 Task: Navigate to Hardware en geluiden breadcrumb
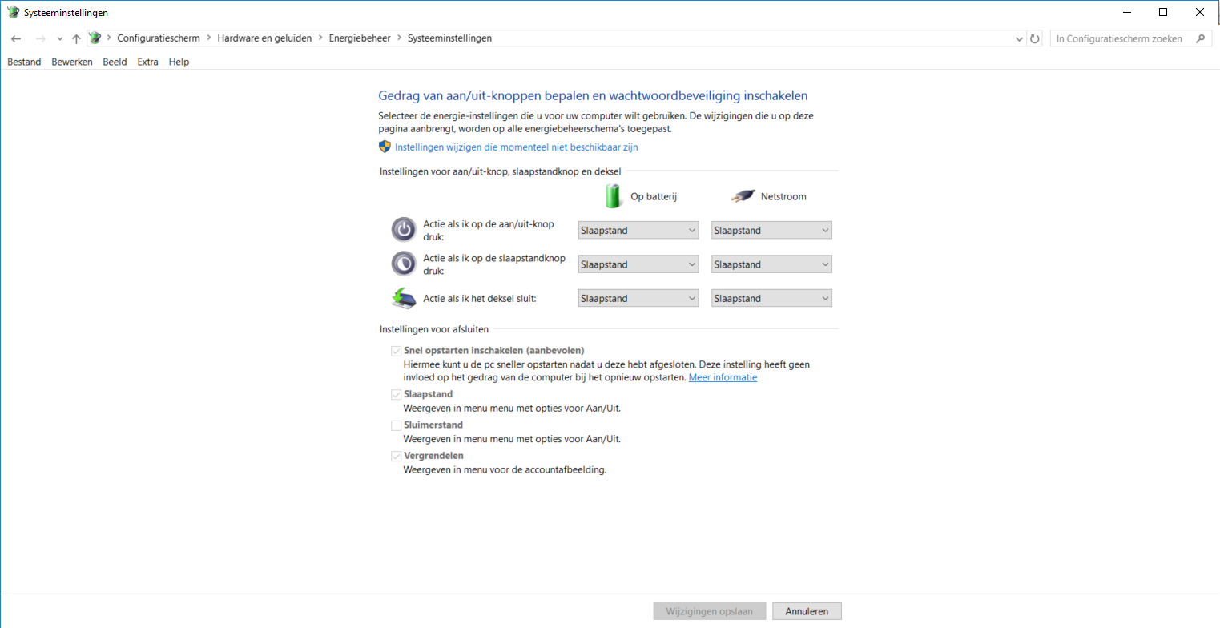click(264, 38)
